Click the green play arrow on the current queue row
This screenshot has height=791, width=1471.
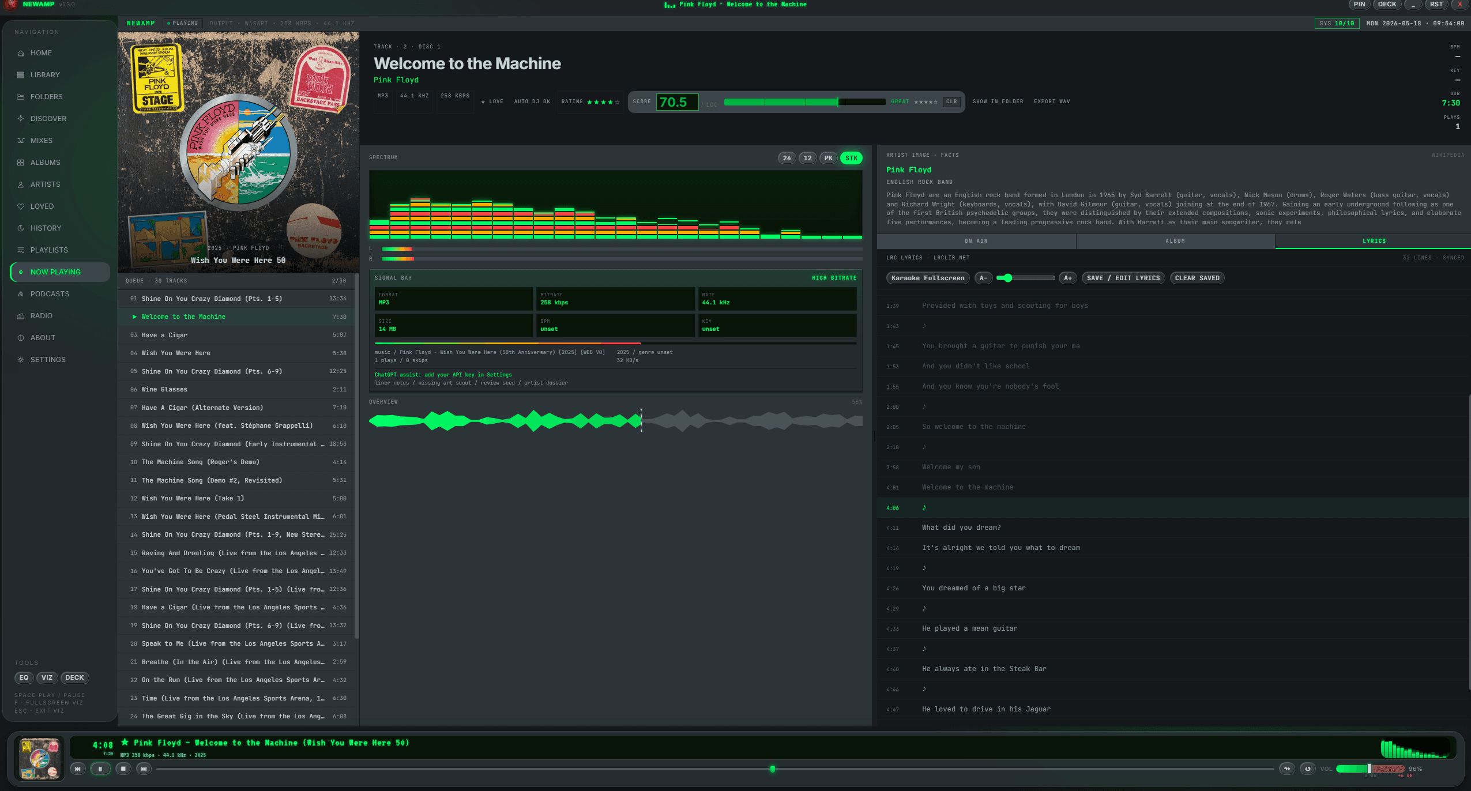134,317
